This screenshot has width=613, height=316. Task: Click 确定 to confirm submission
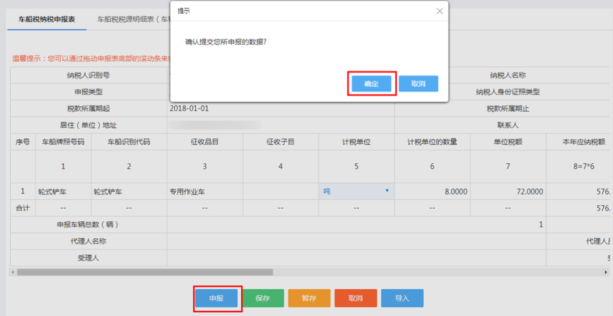click(371, 84)
